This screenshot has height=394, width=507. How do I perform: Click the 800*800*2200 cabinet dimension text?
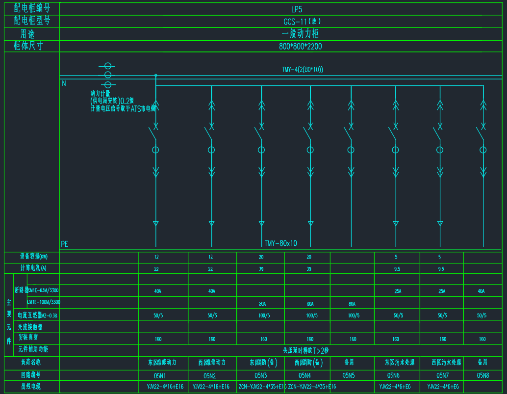[x=301, y=47]
